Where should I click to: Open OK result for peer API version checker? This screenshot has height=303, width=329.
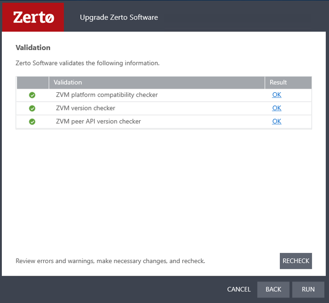click(277, 121)
